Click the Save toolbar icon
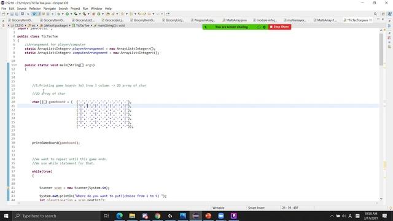The height and width of the screenshot is (221, 393). 12,14
